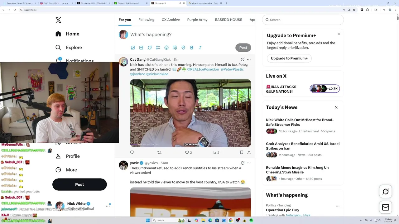399x224 pixels.
Task: Click the Upgrade to Premium+ button
Action: click(289, 58)
